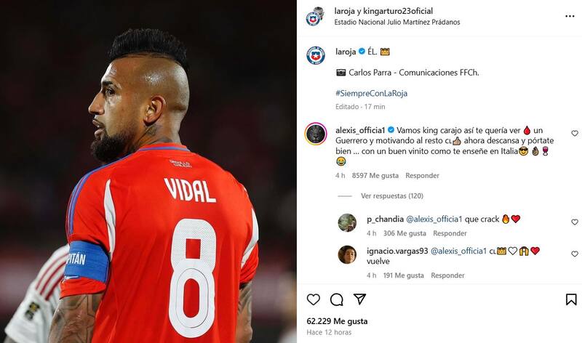Screen dimensions: 582x343
Task: Save post with bookmark icon
Action: coord(571,299)
